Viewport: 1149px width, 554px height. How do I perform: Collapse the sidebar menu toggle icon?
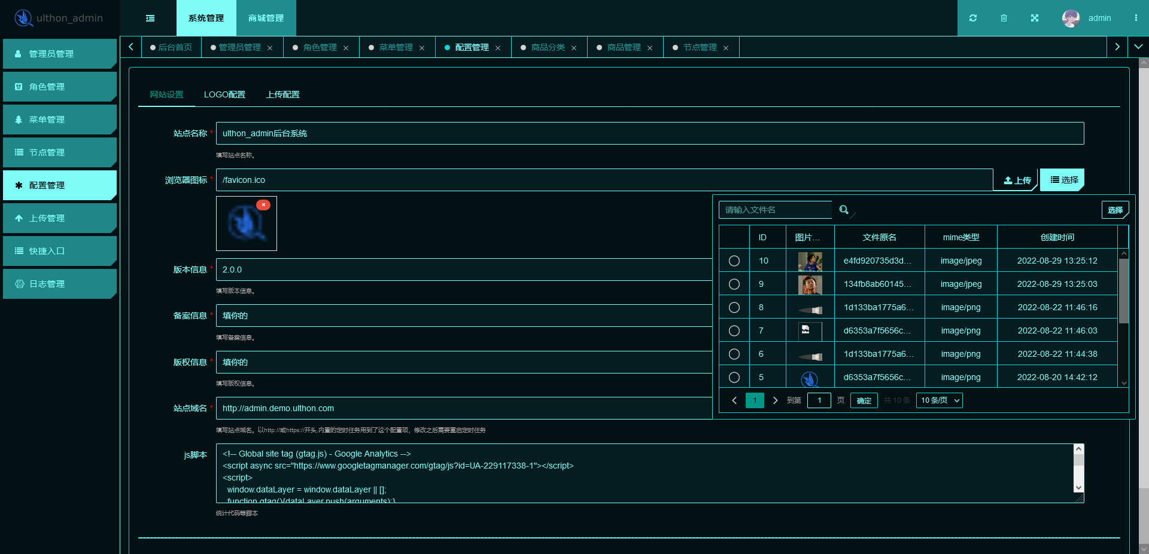tap(150, 18)
